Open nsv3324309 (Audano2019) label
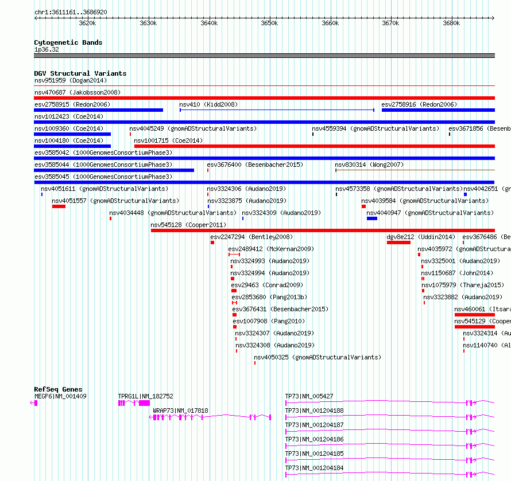Screen dimensions: 511x481 (x=281, y=213)
